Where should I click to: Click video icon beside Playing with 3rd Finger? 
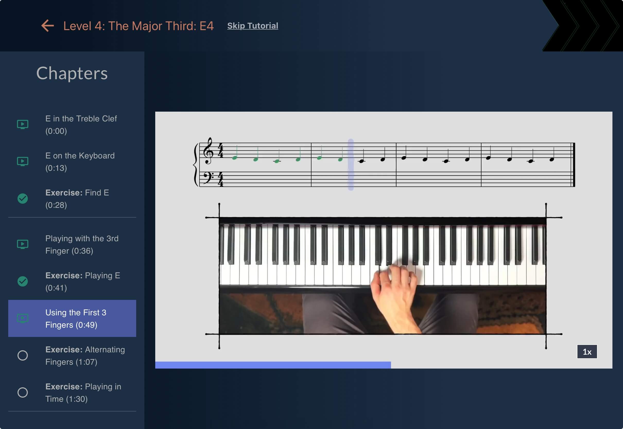coord(23,244)
